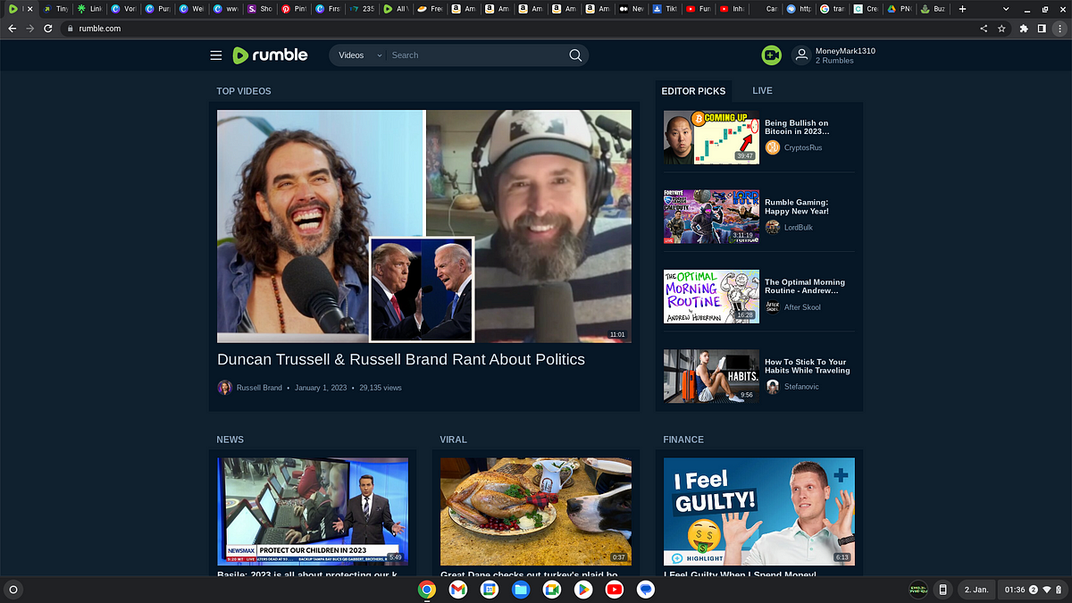Image resolution: width=1072 pixels, height=603 pixels.
Task: Open the ChromeOS launcher circle button
Action: coord(13,590)
